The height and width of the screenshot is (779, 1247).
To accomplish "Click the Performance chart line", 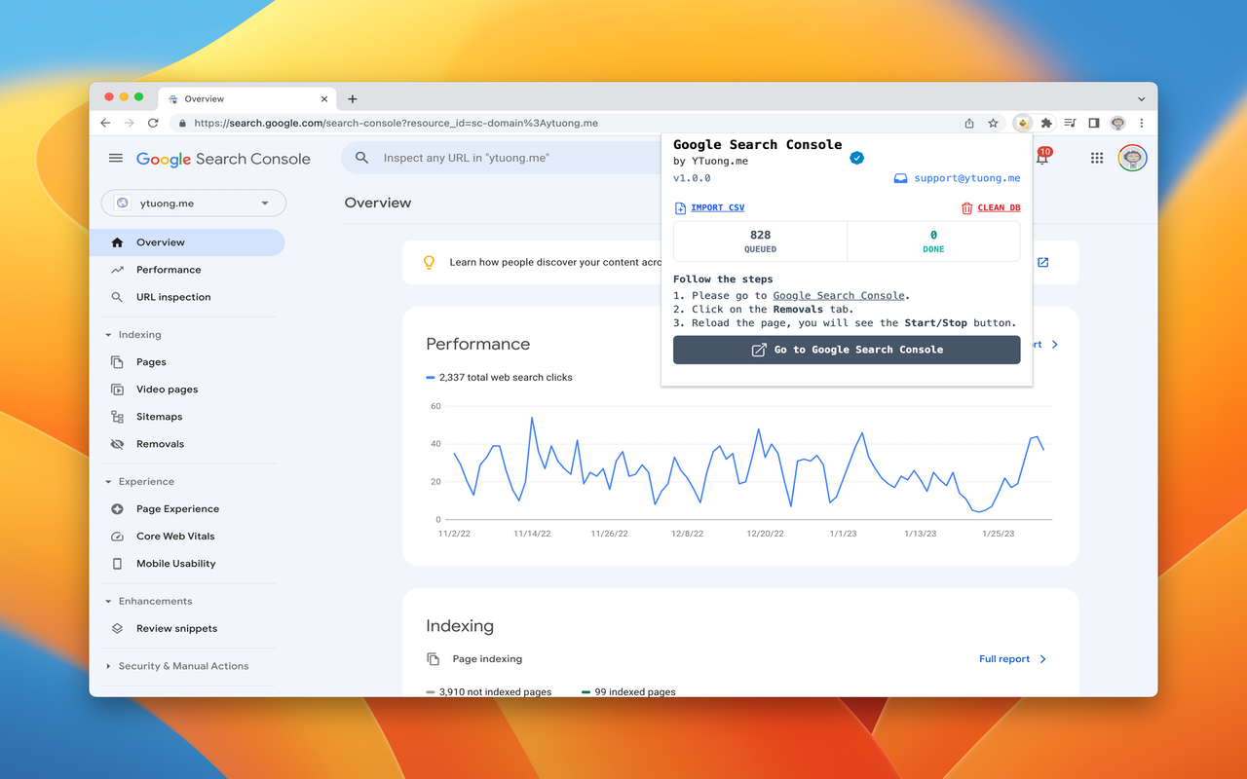I will [749, 464].
